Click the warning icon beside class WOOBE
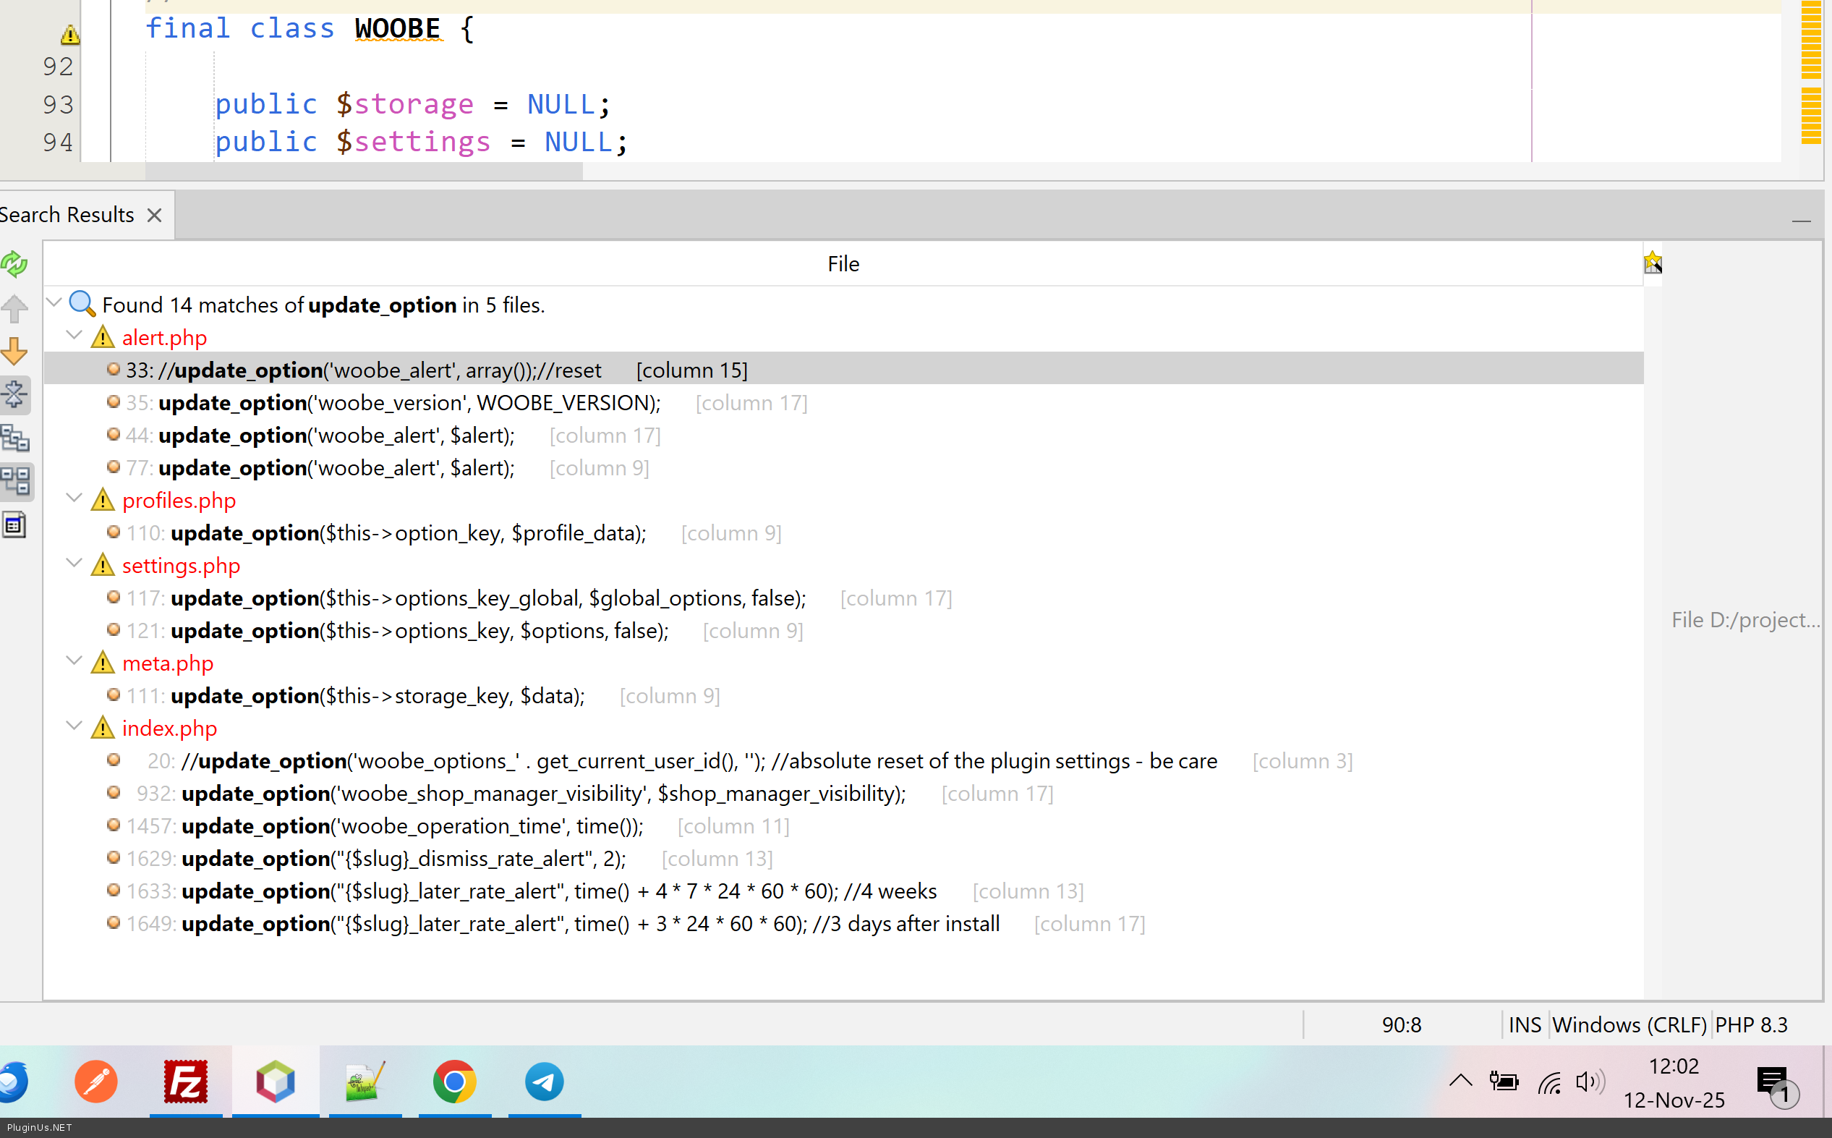 70,34
